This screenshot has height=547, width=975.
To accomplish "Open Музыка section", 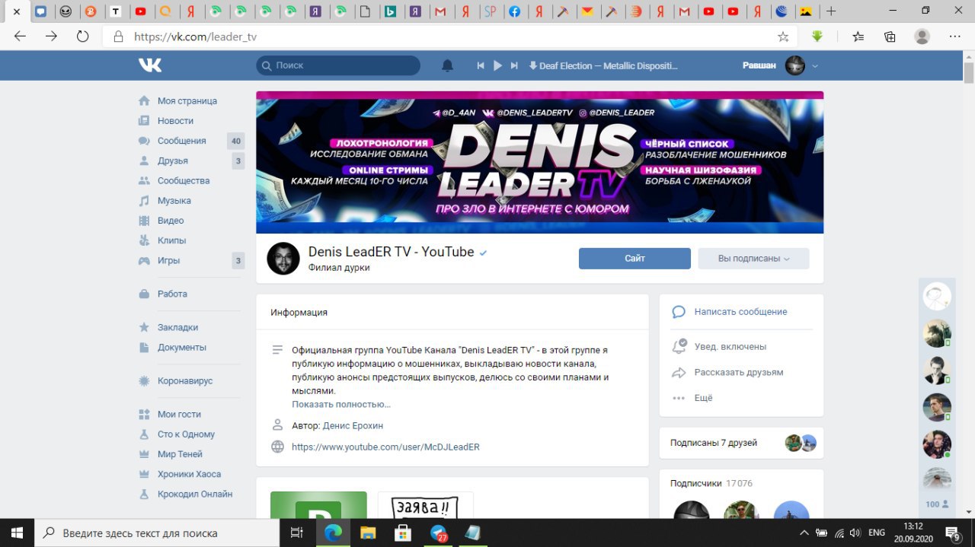I will tap(174, 201).
